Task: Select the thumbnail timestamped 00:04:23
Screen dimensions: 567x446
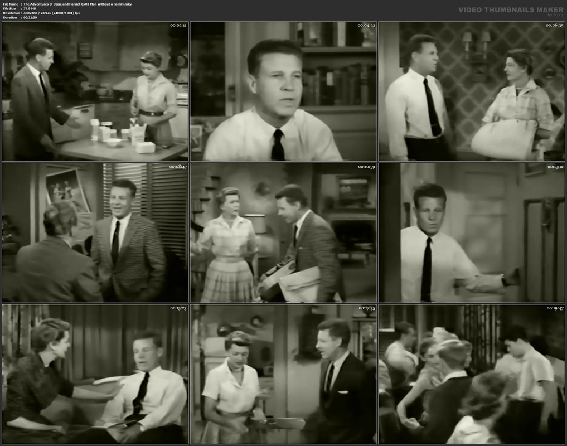Action: [283, 91]
